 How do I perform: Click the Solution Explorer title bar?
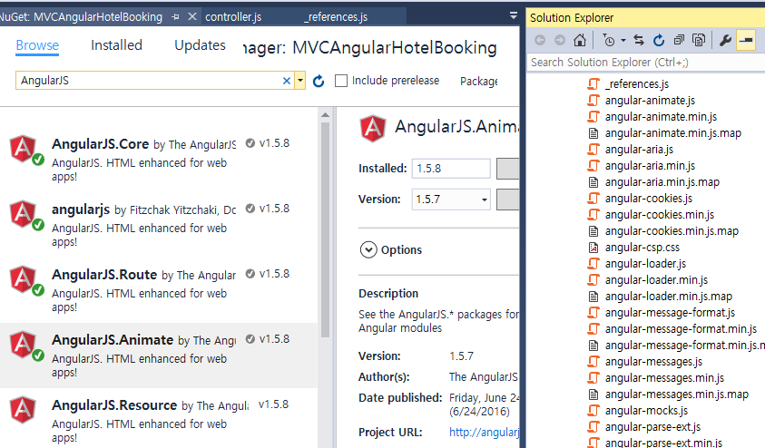[x=646, y=18]
